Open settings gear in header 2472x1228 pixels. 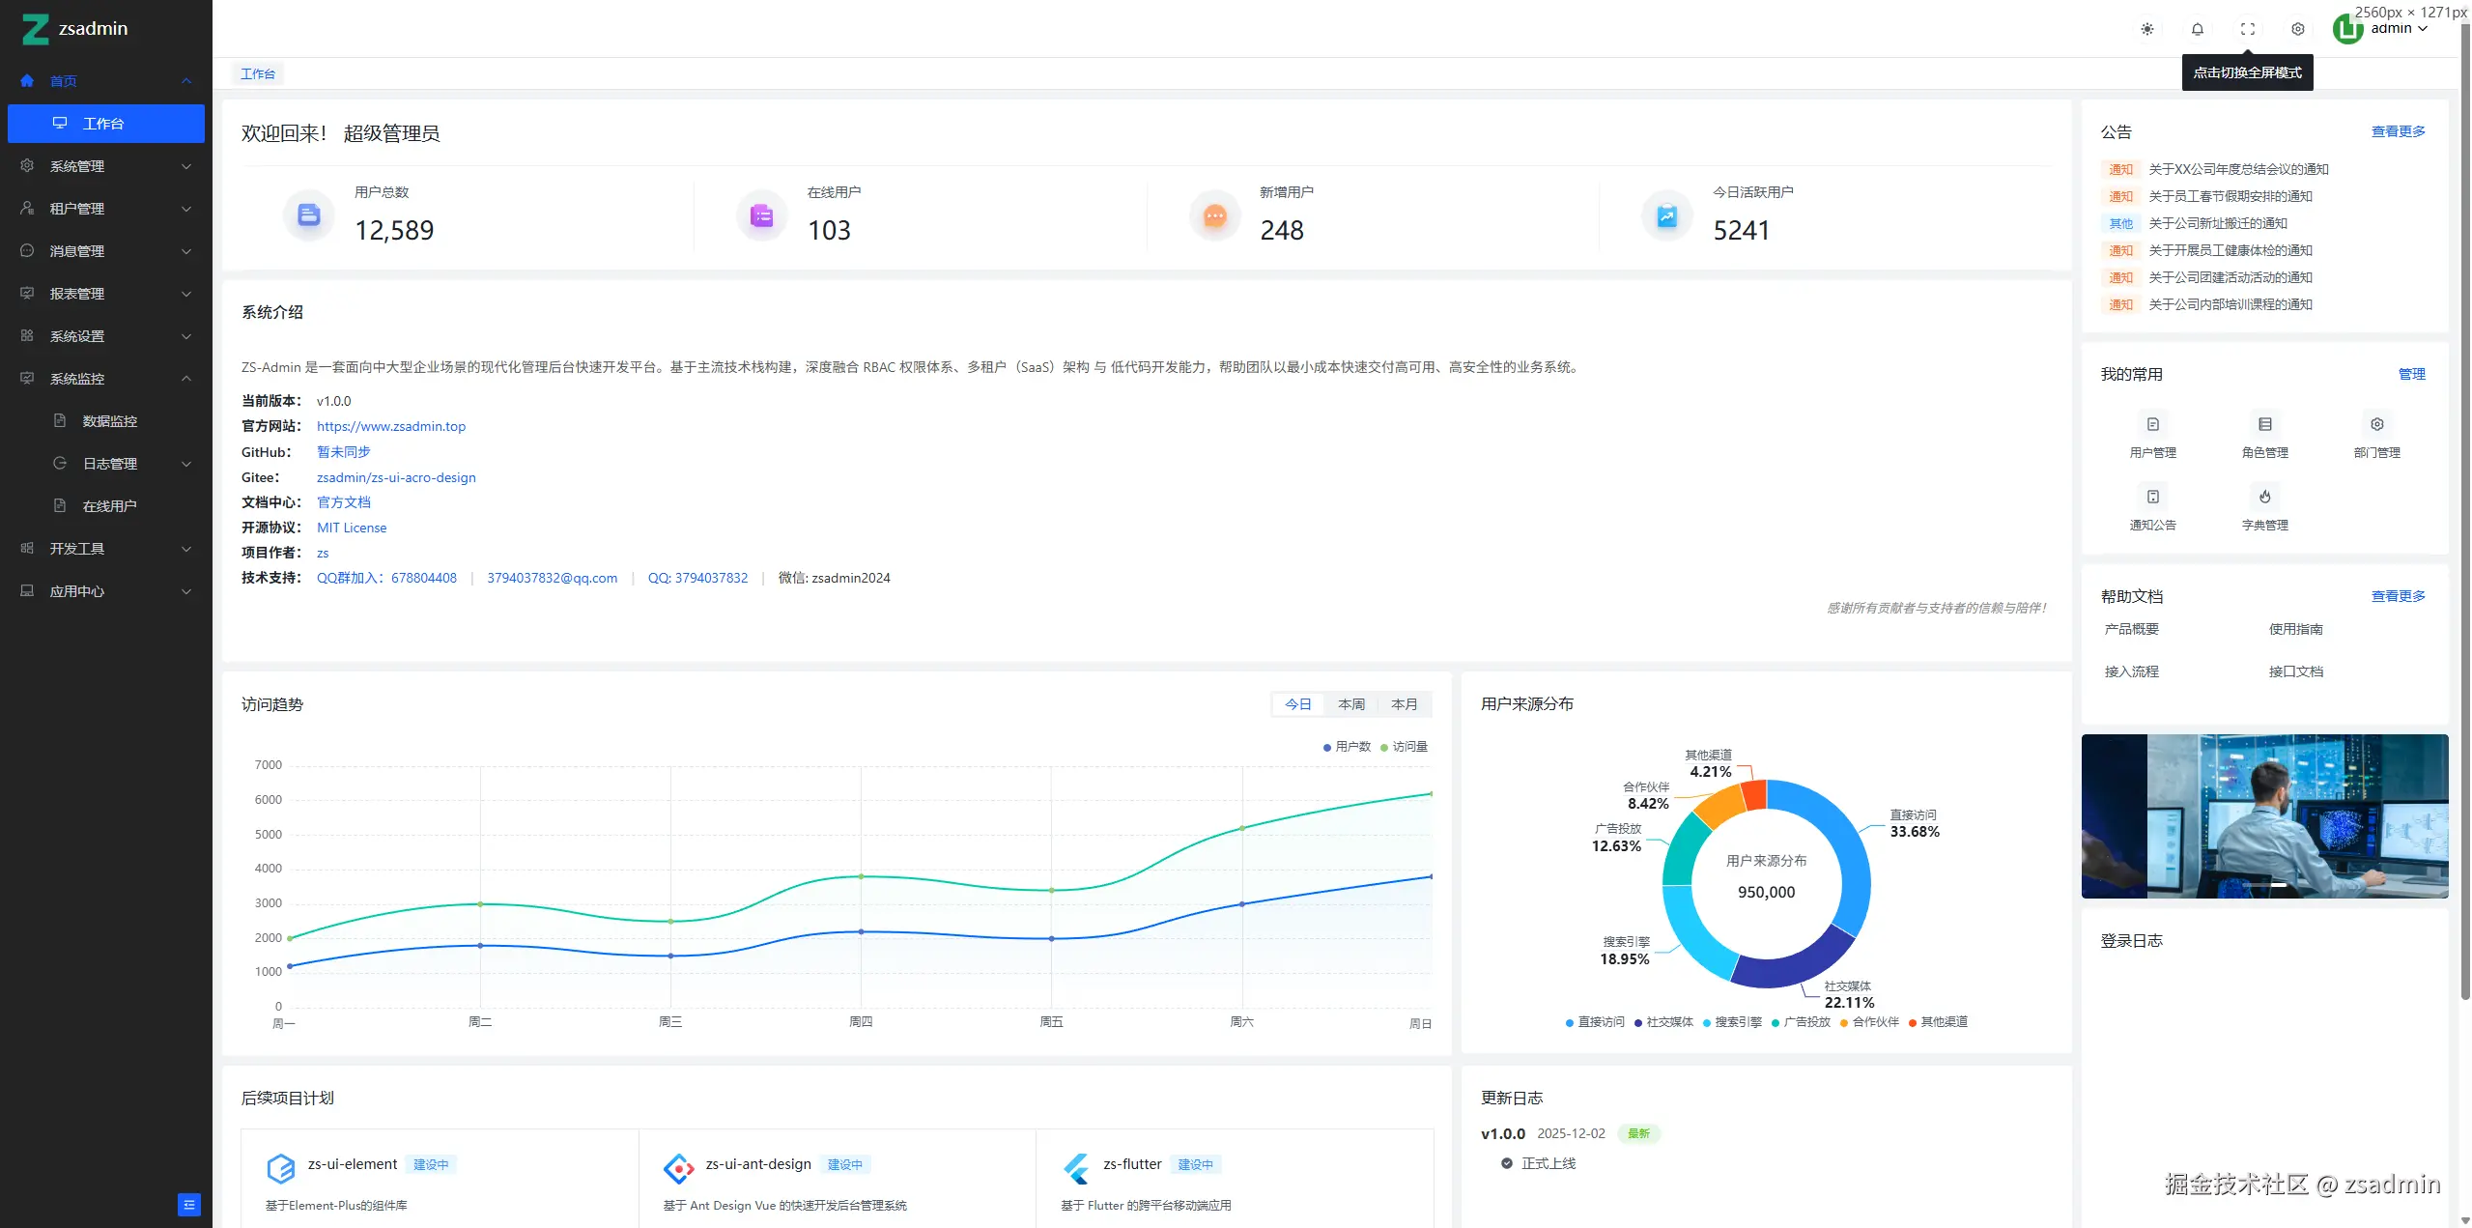pos(2297,29)
